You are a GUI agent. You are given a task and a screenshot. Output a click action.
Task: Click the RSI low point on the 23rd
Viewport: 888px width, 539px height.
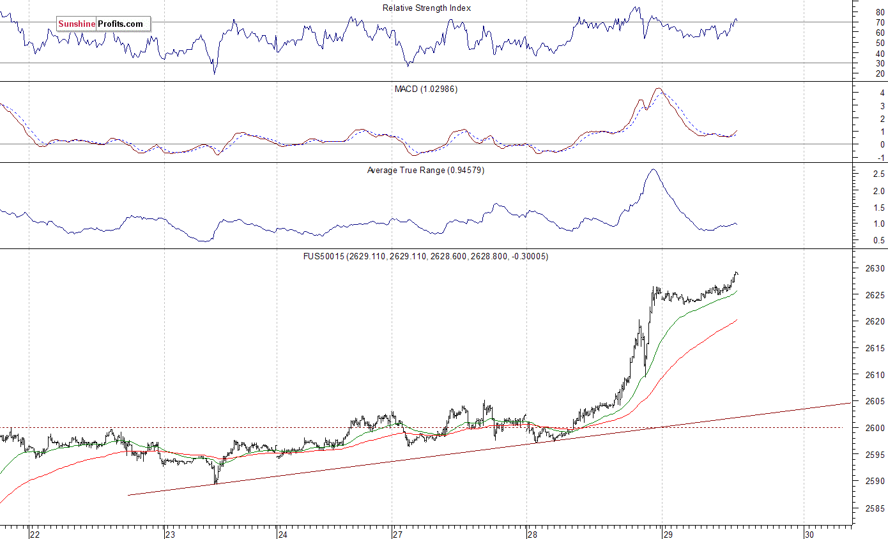(214, 72)
